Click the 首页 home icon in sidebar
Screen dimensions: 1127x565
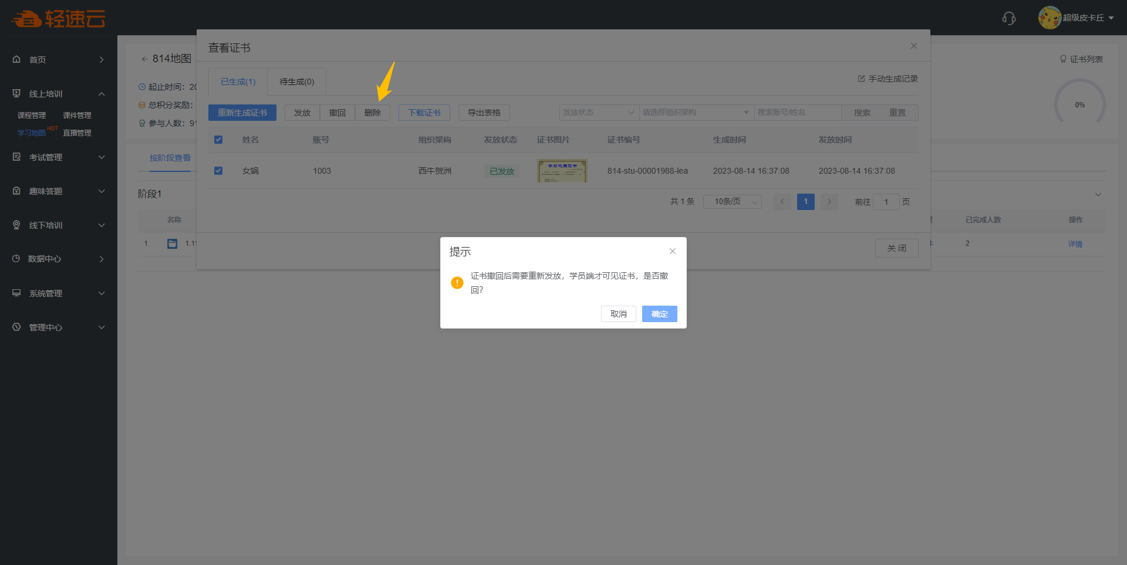tap(16, 59)
